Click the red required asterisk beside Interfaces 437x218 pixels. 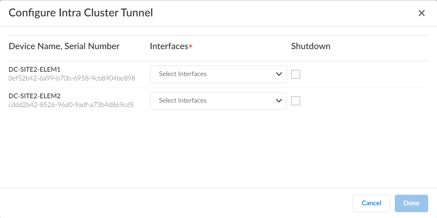pos(190,47)
